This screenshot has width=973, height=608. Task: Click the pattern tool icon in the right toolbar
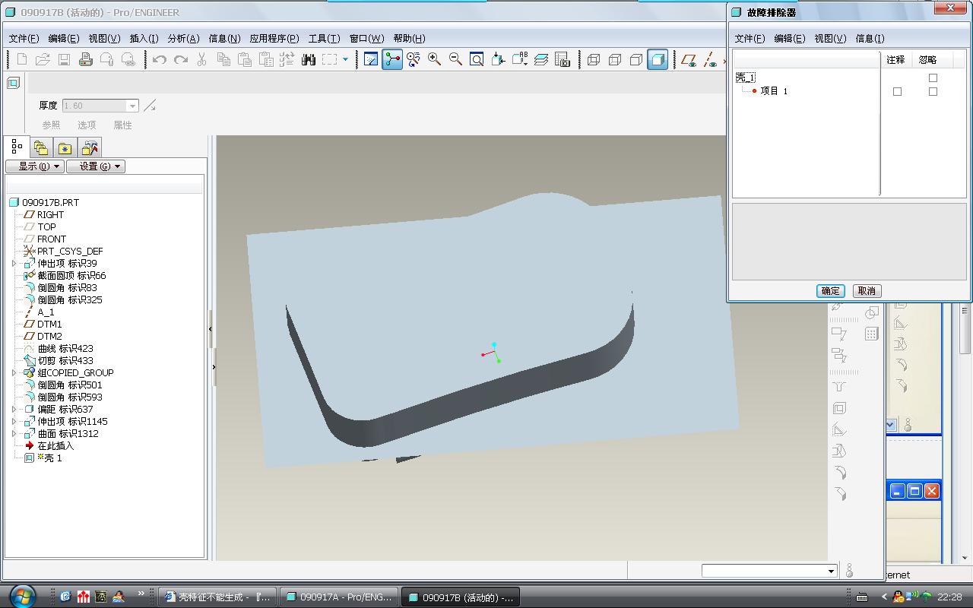[x=871, y=333]
